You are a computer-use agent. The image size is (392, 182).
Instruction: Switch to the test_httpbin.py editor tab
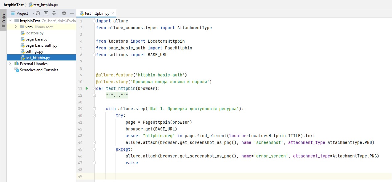pos(97,14)
